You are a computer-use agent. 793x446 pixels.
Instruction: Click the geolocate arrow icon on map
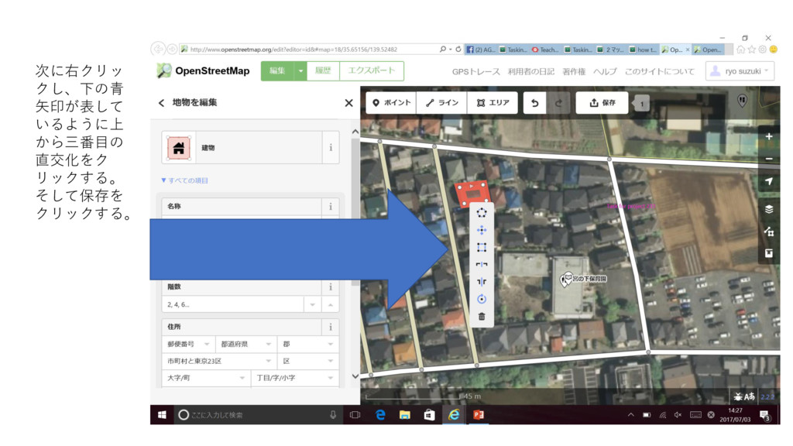(768, 181)
